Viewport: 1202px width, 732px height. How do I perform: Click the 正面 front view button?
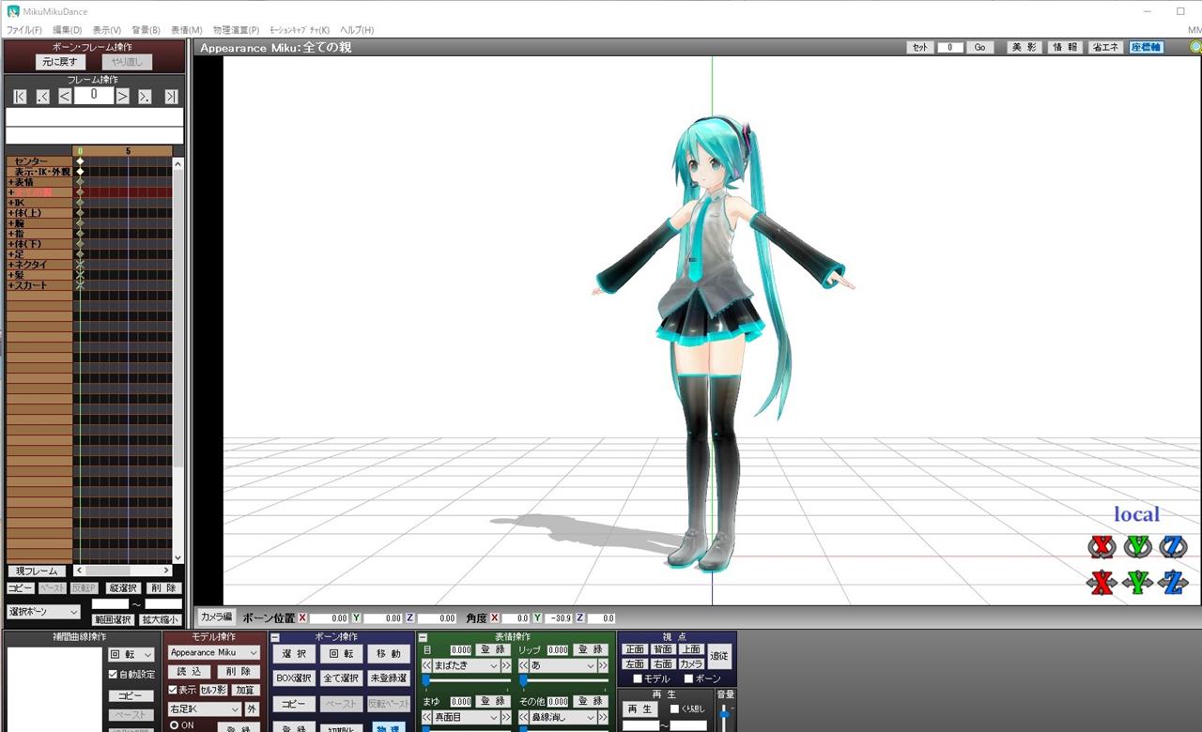point(635,649)
